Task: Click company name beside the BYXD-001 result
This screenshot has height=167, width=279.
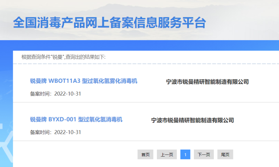Action: coord(192,120)
